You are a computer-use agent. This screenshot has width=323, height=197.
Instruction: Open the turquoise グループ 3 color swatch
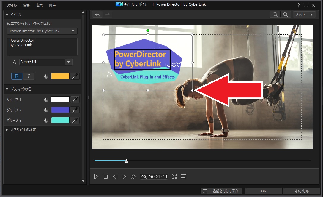coord(60,120)
